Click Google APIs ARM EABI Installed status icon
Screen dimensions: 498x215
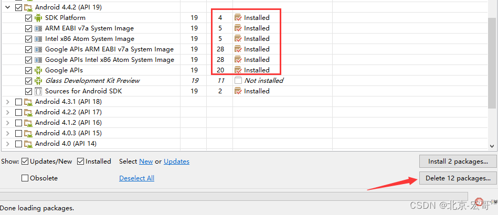coord(238,49)
